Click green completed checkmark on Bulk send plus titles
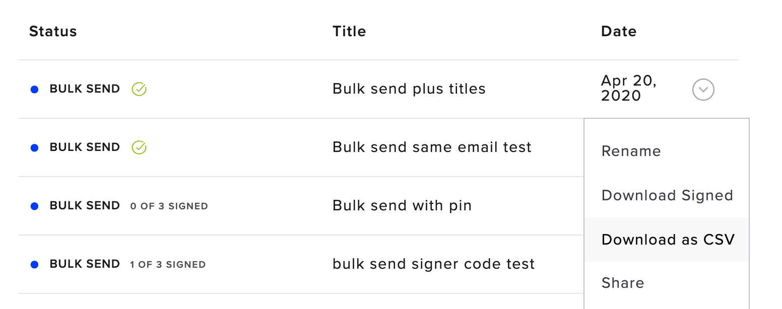This screenshot has width=782, height=309. tap(139, 89)
